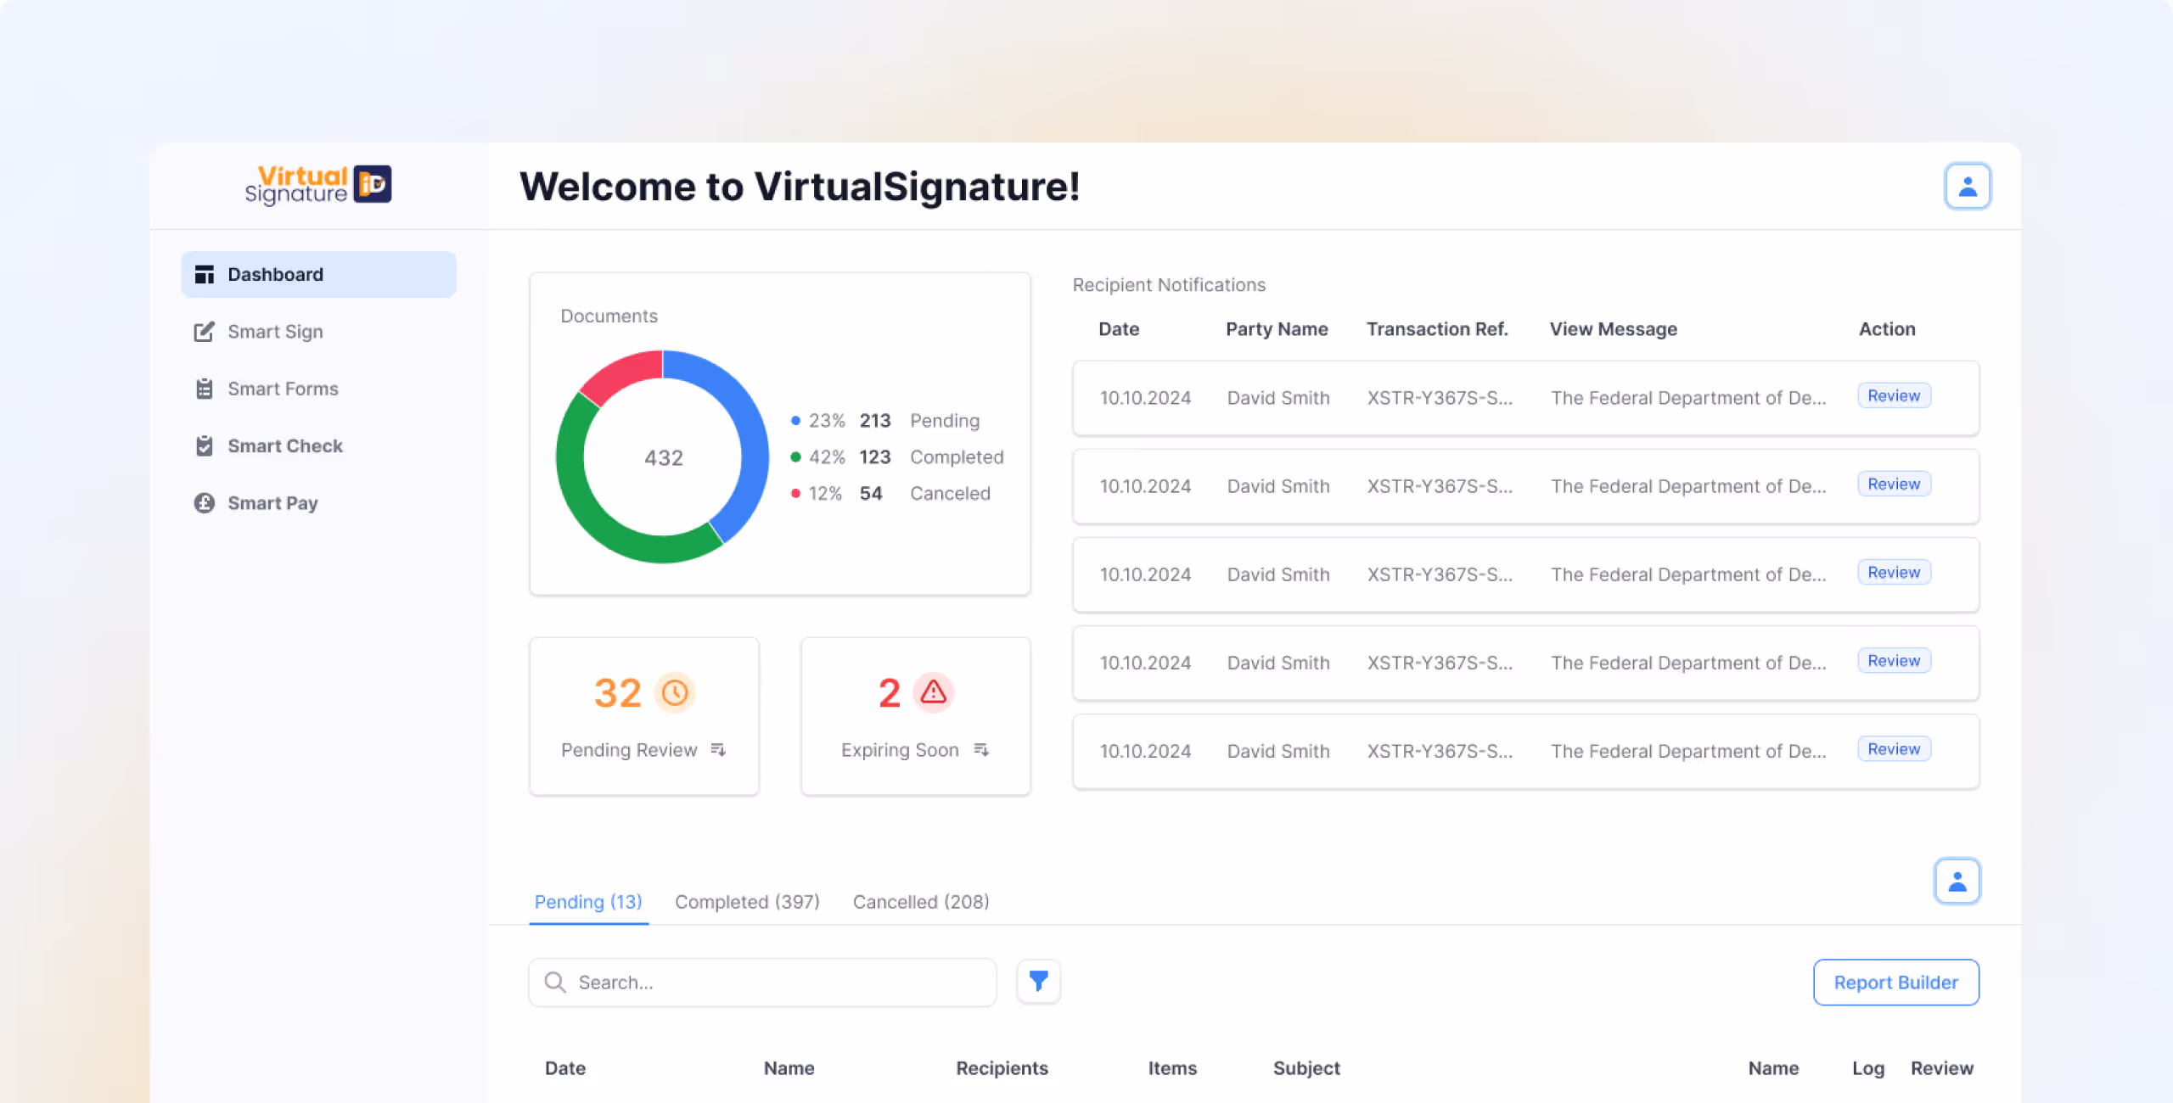
Task: Expand the Expiring Soon list arrow
Action: coord(981,750)
